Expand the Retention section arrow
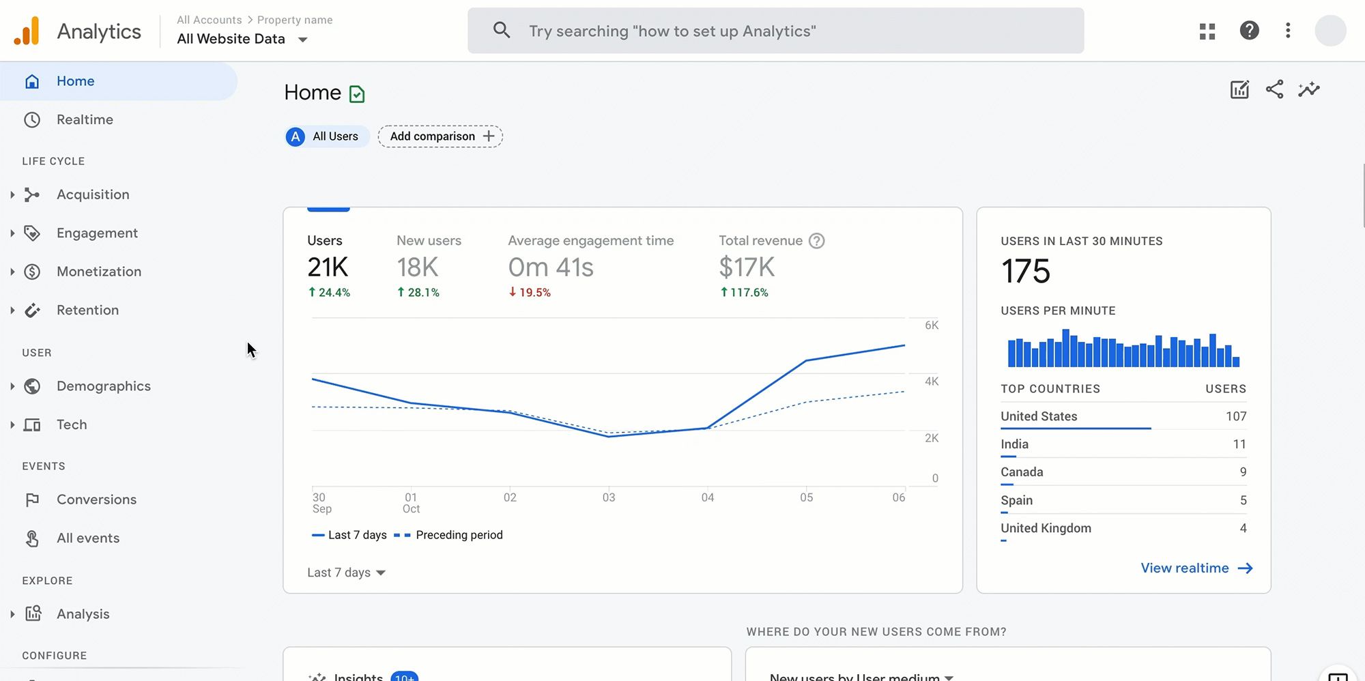Screen dimensions: 1365x681 click(12, 310)
